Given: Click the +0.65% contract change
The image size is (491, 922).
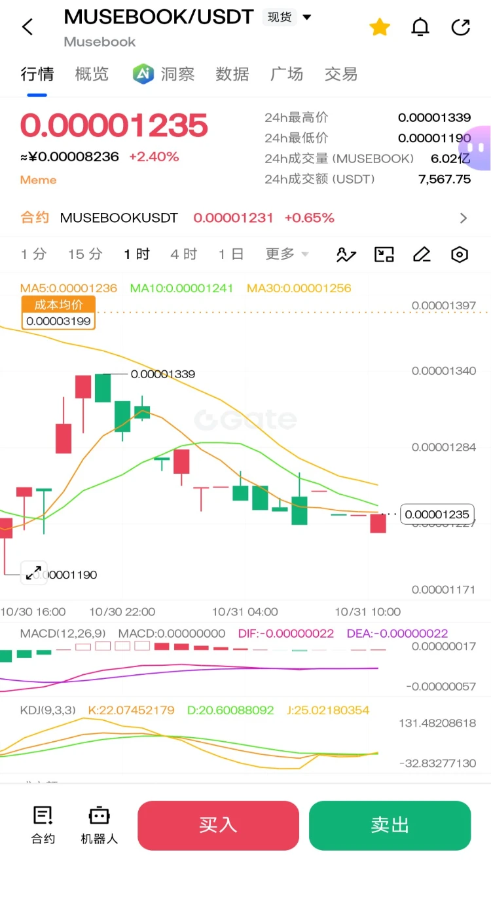Looking at the screenshot, I should 309,218.
